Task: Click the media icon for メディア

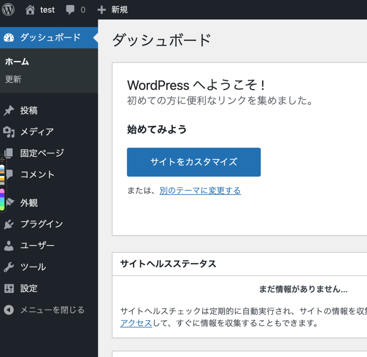Action: (x=9, y=132)
